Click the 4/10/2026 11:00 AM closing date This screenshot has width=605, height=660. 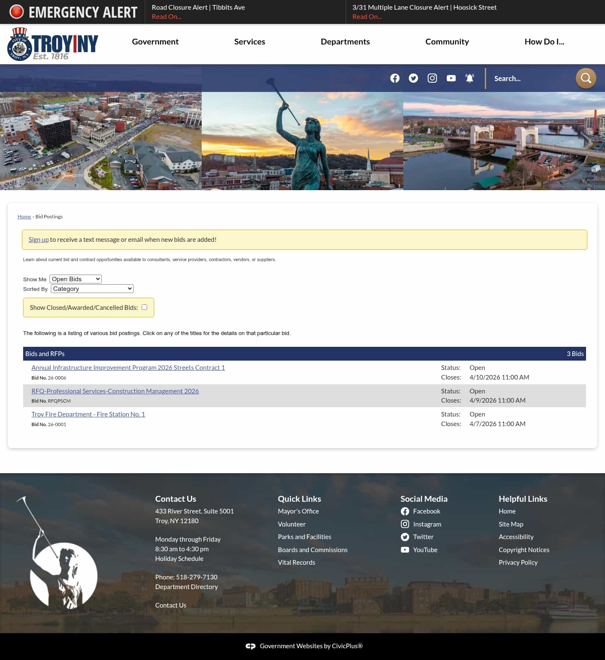coord(500,377)
